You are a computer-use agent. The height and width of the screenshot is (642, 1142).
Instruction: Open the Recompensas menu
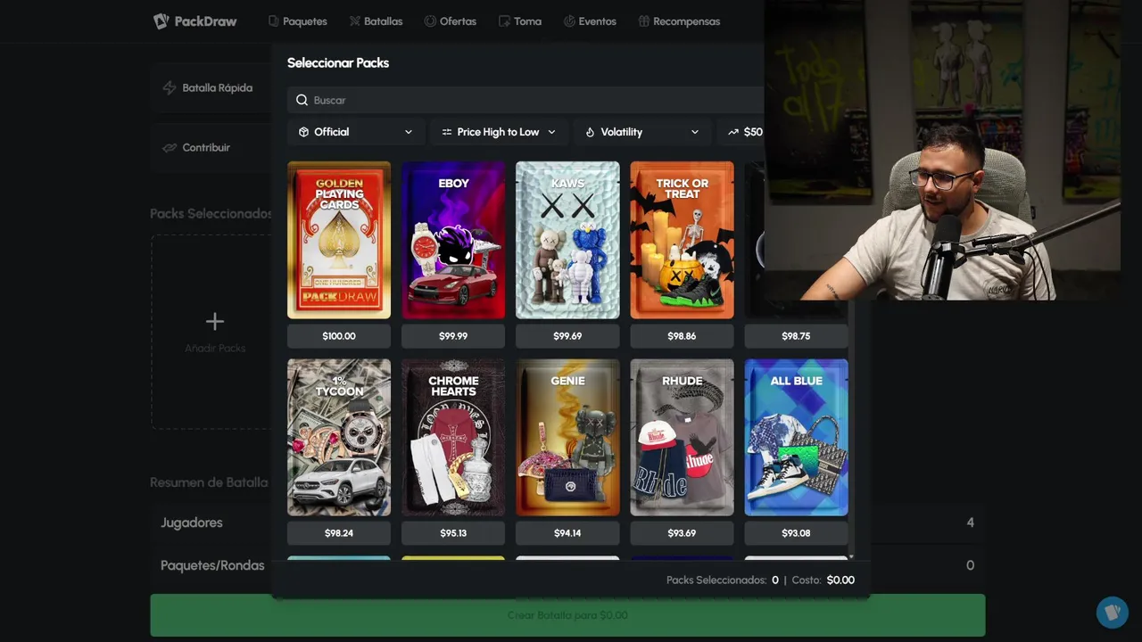click(x=679, y=21)
